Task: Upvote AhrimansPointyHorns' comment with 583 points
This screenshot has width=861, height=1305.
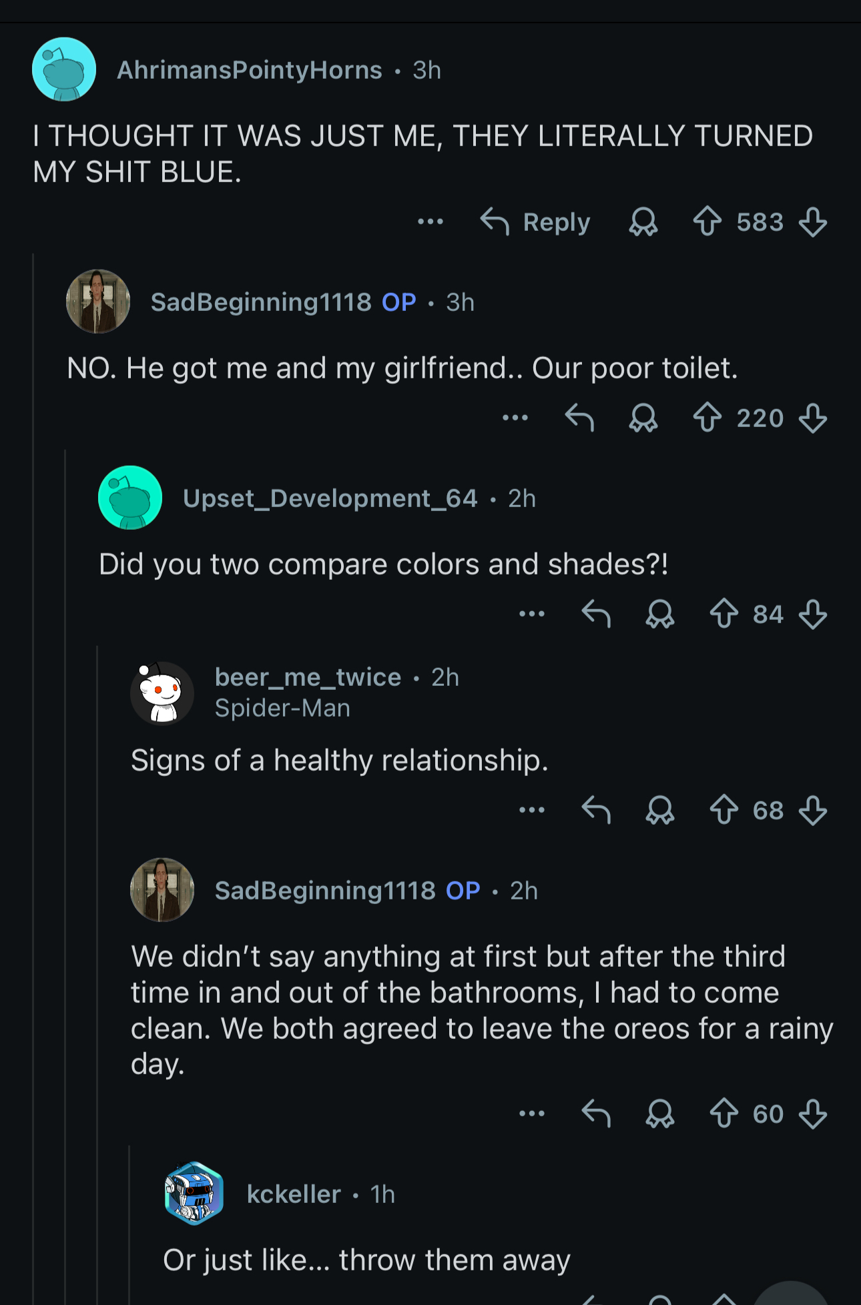Action: (x=707, y=222)
